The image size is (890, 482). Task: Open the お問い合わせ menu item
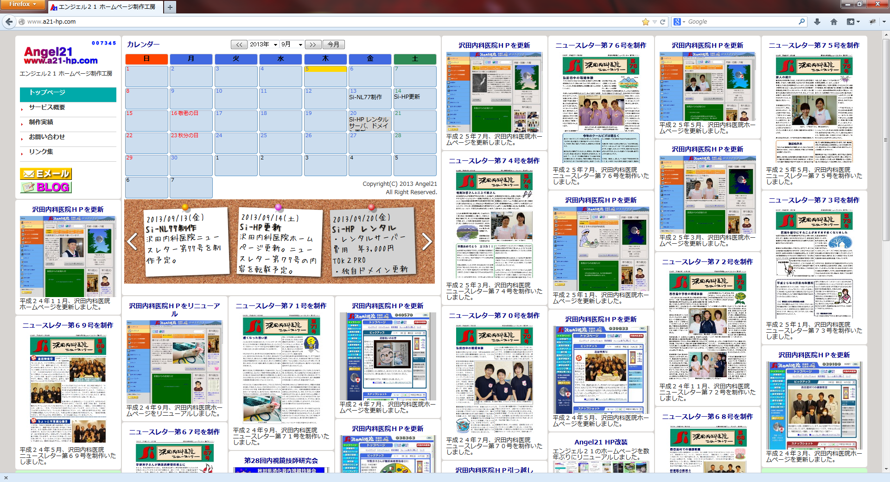click(x=47, y=137)
